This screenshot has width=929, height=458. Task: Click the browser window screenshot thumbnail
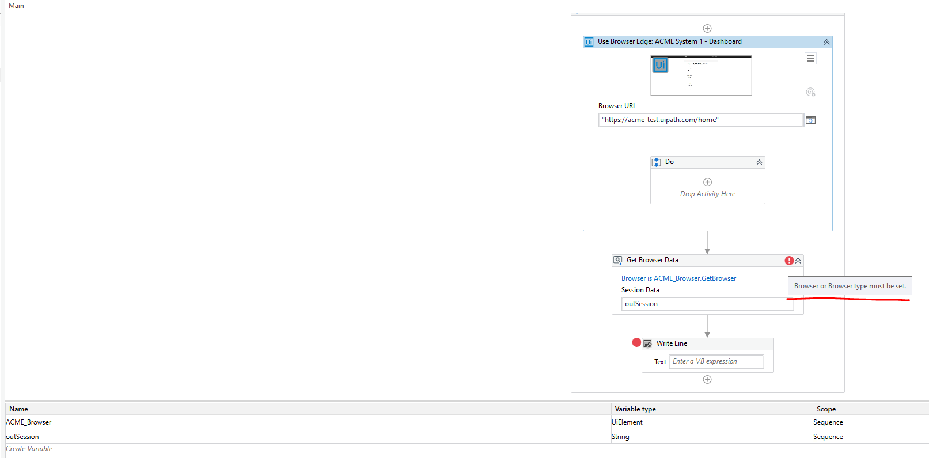[701, 75]
